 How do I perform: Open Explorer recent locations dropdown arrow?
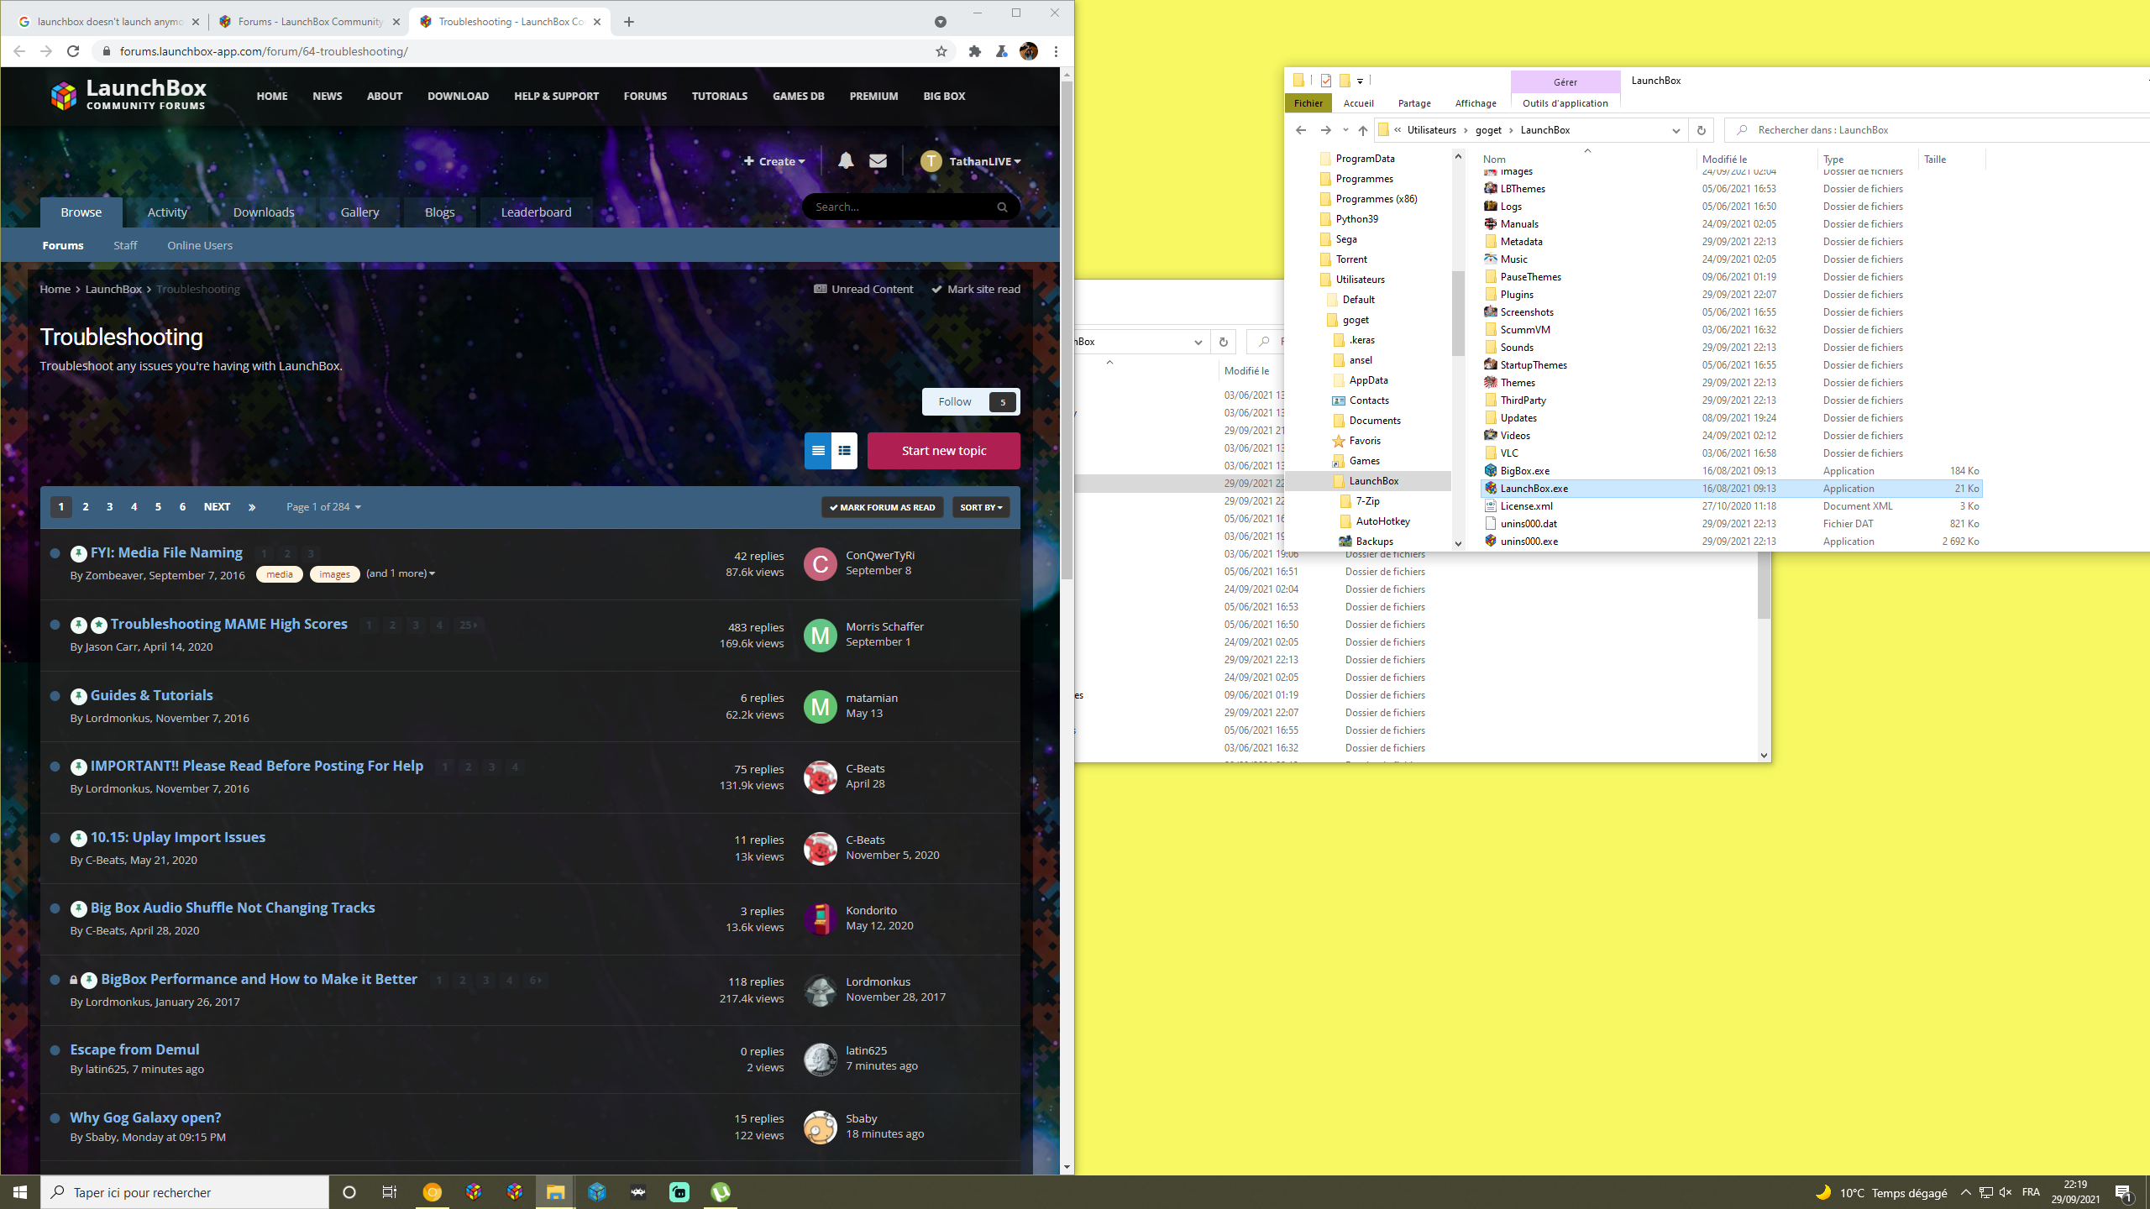click(1345, 130)
